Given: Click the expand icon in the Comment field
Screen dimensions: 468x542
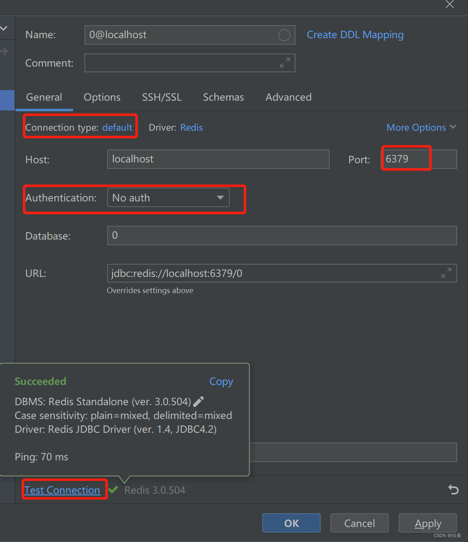Looking at the screenshot, I should tap(284, 63).
